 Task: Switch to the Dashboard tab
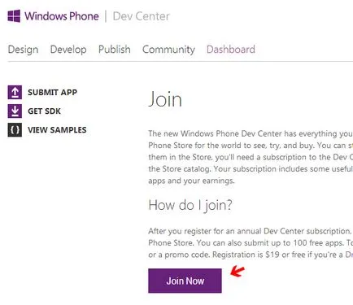(x=231, y=50)
